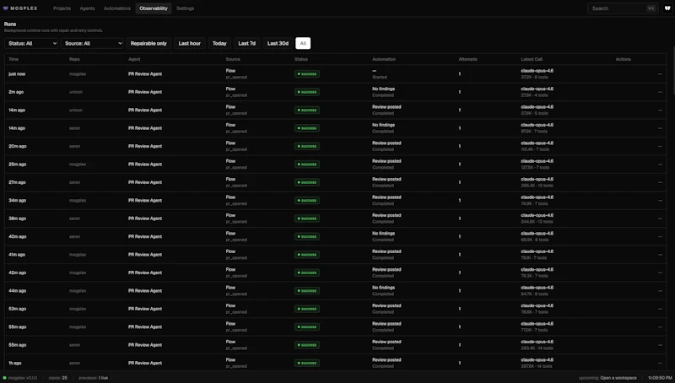
Task: Open actions dash for 2m ago run
Action: 660,92
